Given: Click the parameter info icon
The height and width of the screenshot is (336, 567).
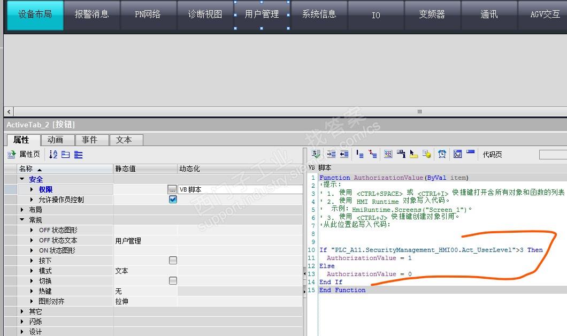Looking at the screenshot, I should pyautogui.click(x=401, y=154).
